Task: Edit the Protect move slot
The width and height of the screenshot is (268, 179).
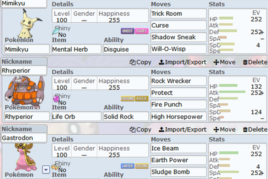Action: [179, 93]
